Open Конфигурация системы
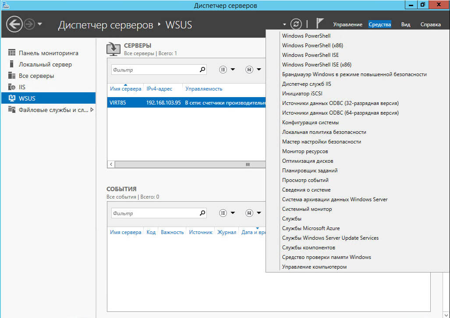450x318 pixels. (310, 122)
